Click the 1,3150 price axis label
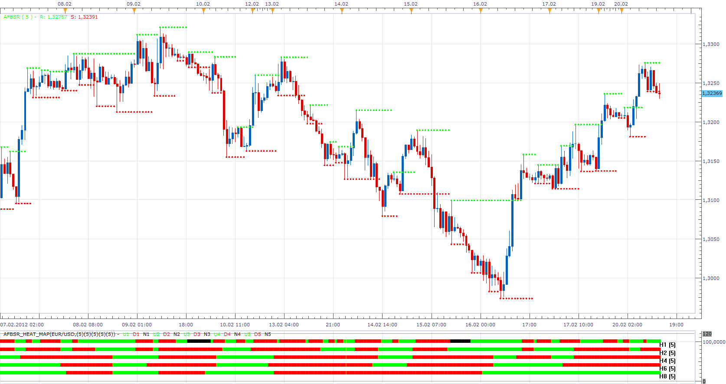This screenshot has width=726, height=384. coord(711,161)
